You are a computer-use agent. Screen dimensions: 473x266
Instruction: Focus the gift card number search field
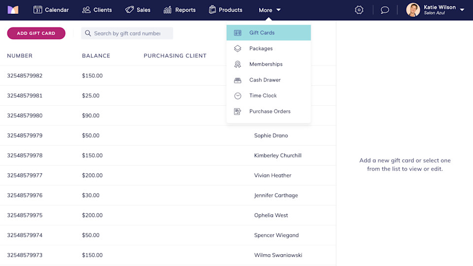[127, 33]
